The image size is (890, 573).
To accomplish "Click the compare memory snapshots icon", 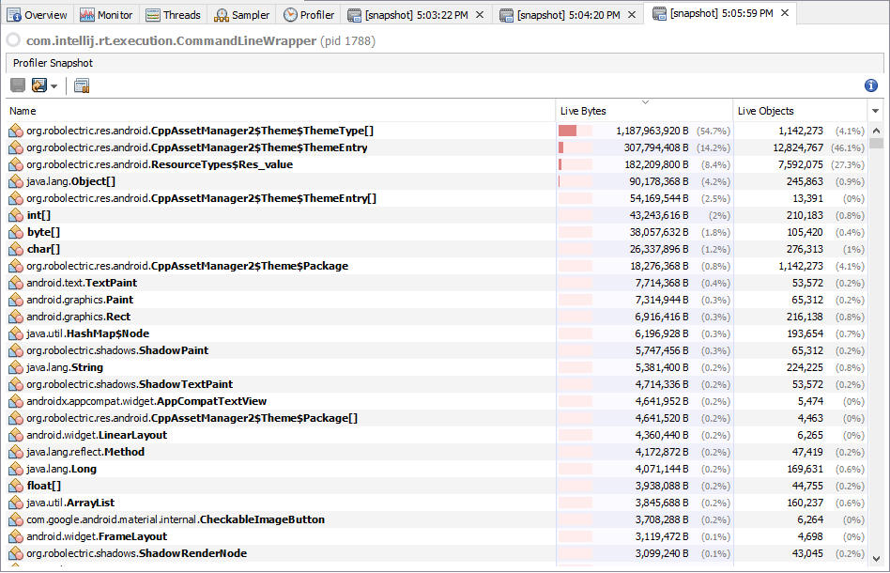I will (x=81, y=85).
